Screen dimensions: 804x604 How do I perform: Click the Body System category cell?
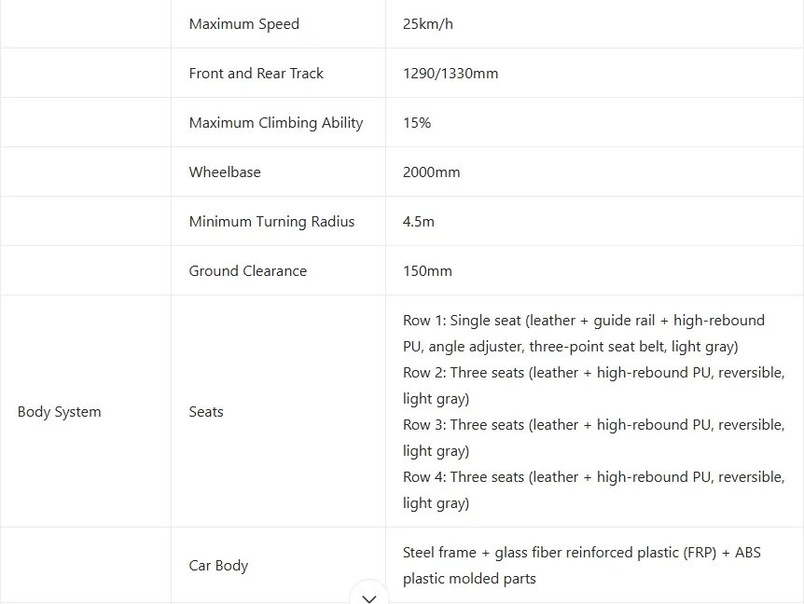point(60,412)
